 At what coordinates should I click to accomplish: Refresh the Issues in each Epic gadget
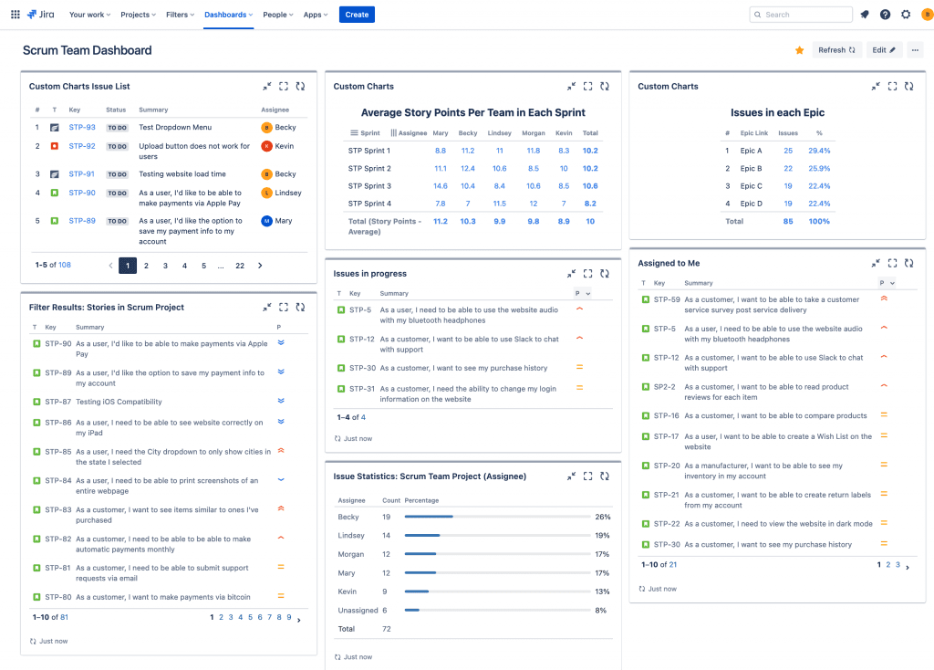(x=908, y=87)
